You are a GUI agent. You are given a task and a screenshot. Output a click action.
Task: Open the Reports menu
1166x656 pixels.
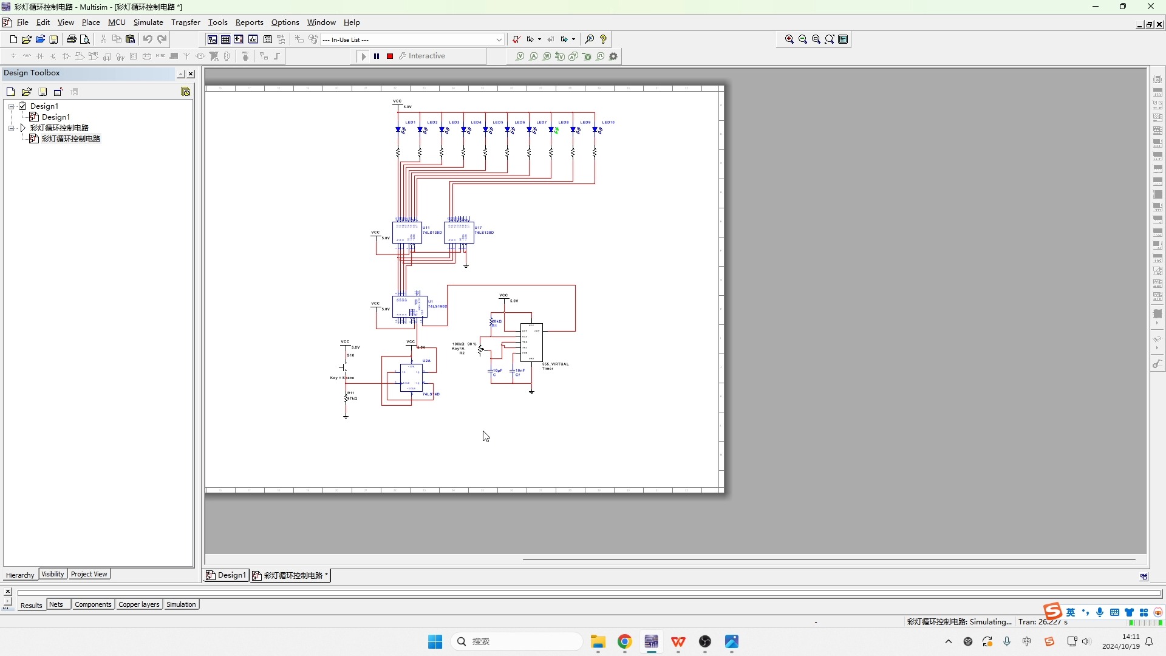tap(249, 22)
